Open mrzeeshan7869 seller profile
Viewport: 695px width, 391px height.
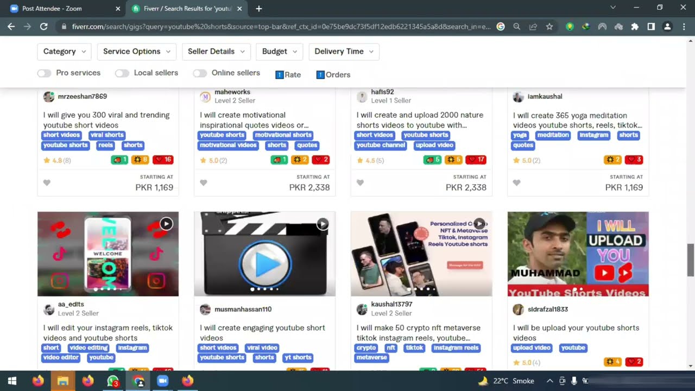tap(82, 96)
